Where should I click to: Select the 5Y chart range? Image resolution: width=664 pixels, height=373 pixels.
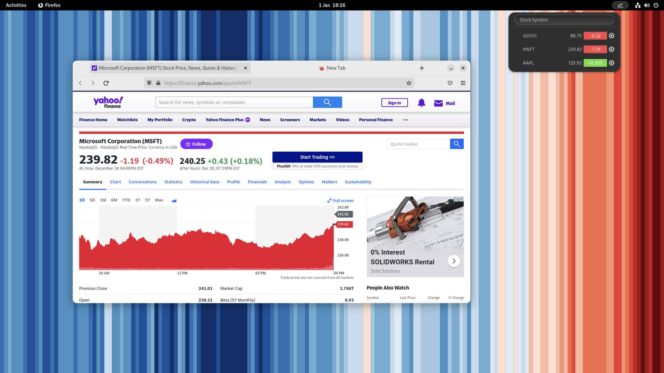click(x=148, y=200)
